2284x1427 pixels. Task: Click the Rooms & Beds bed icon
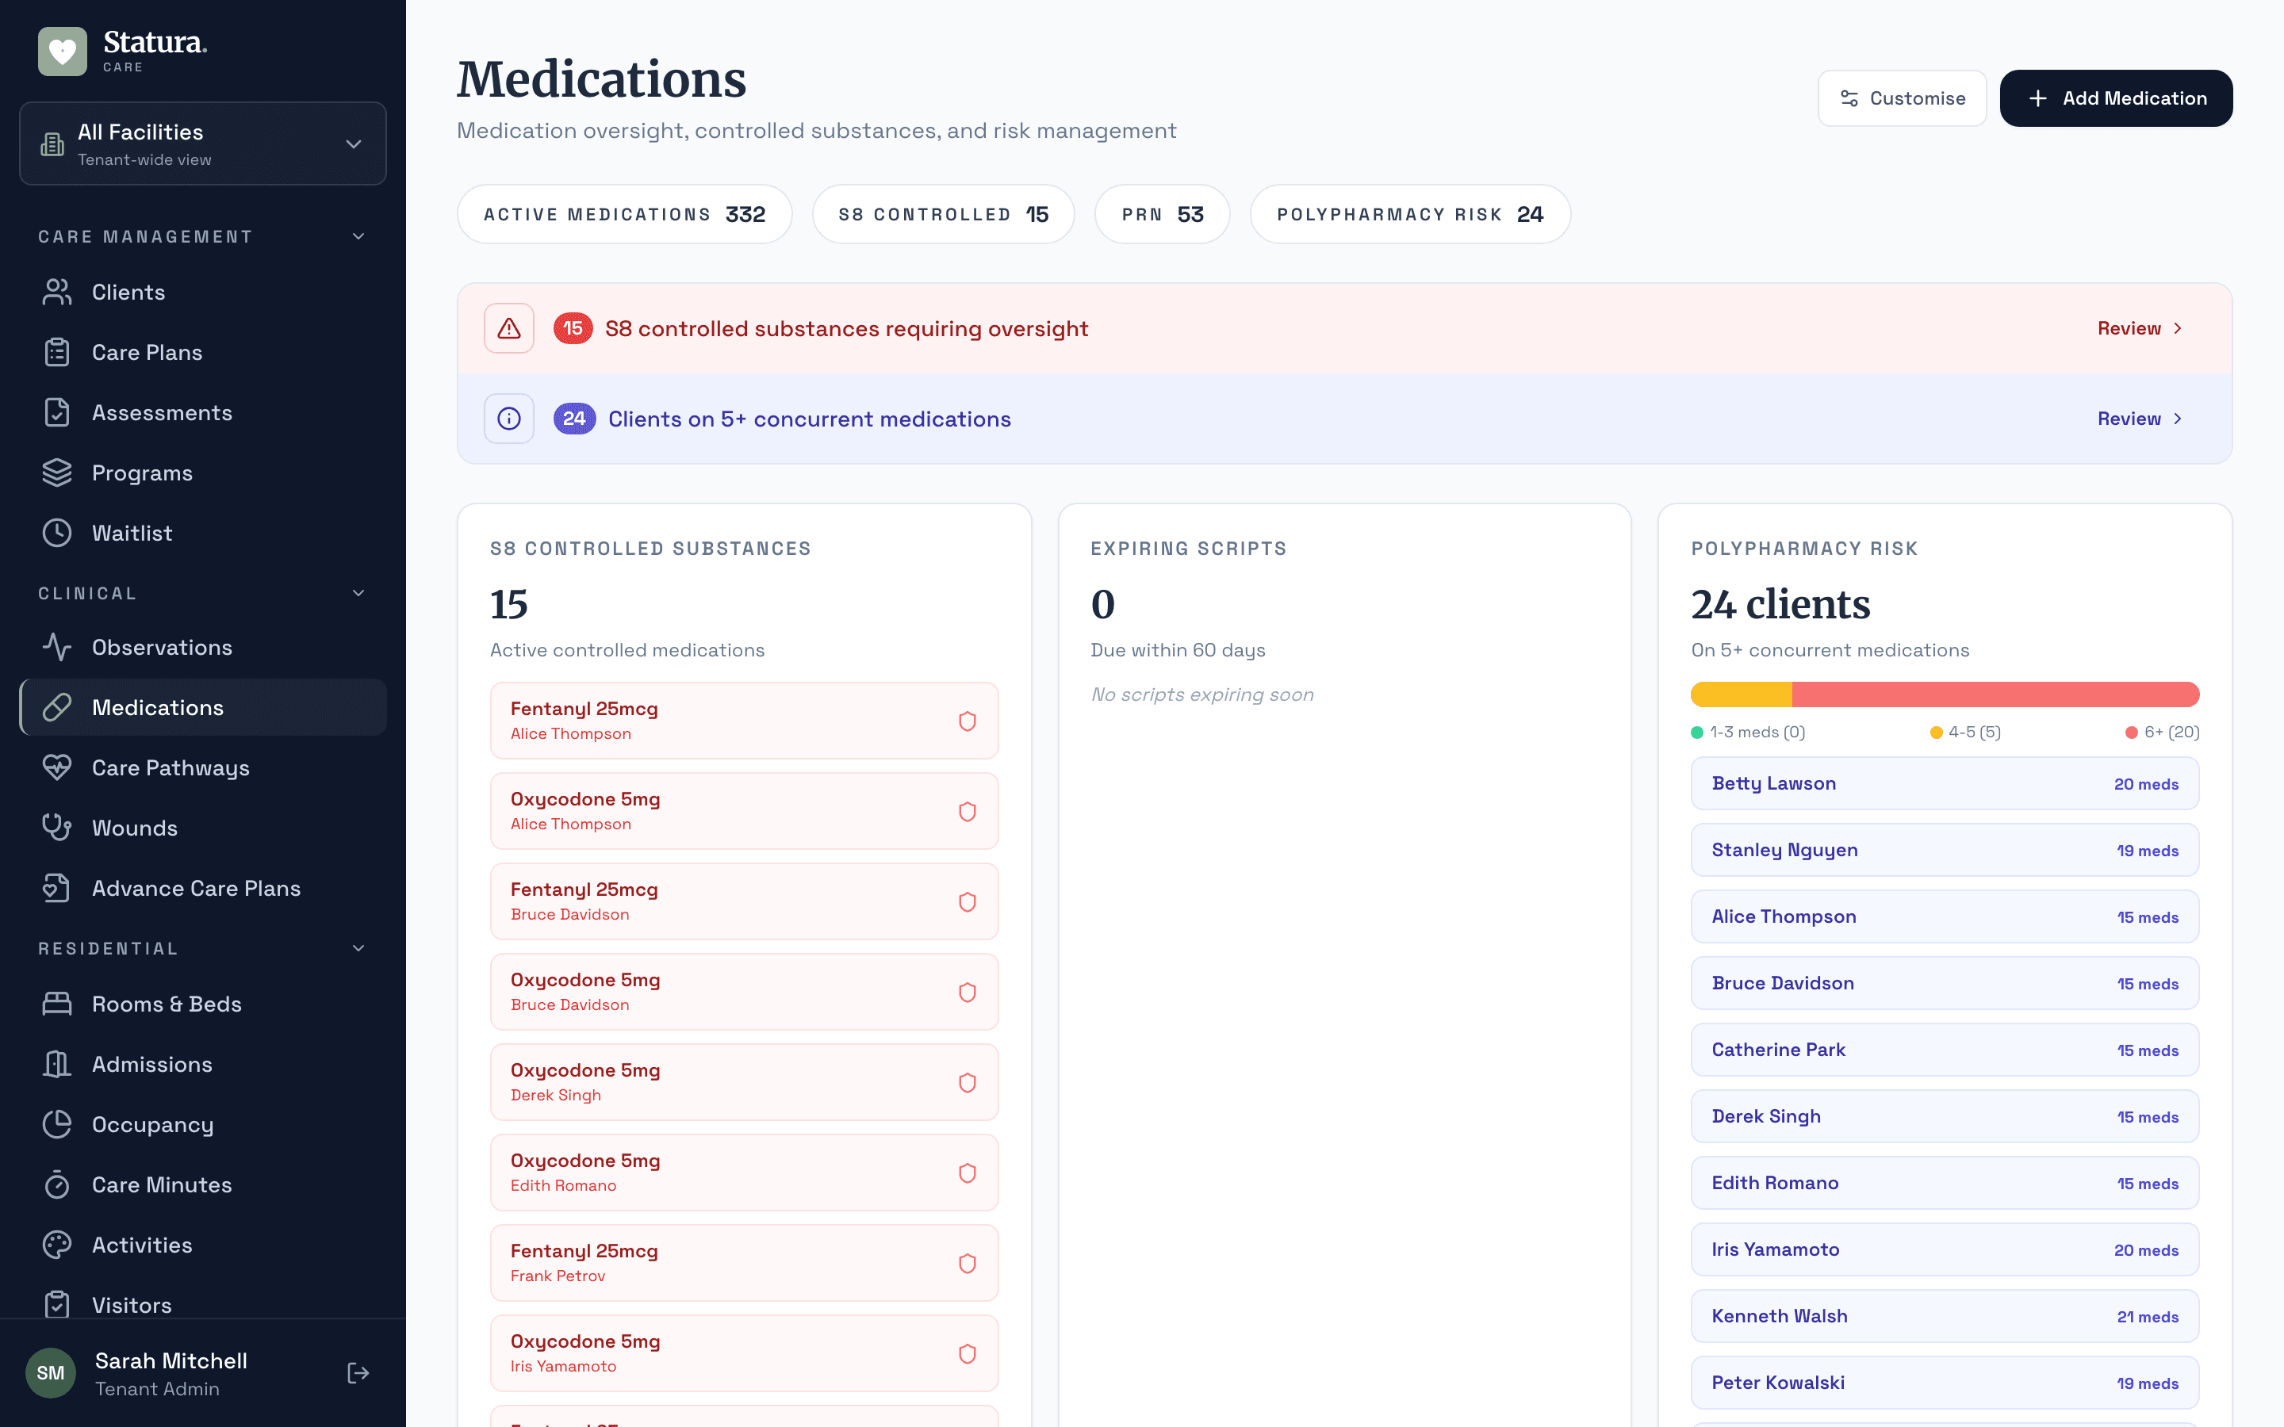click(x=58, y=1004)
